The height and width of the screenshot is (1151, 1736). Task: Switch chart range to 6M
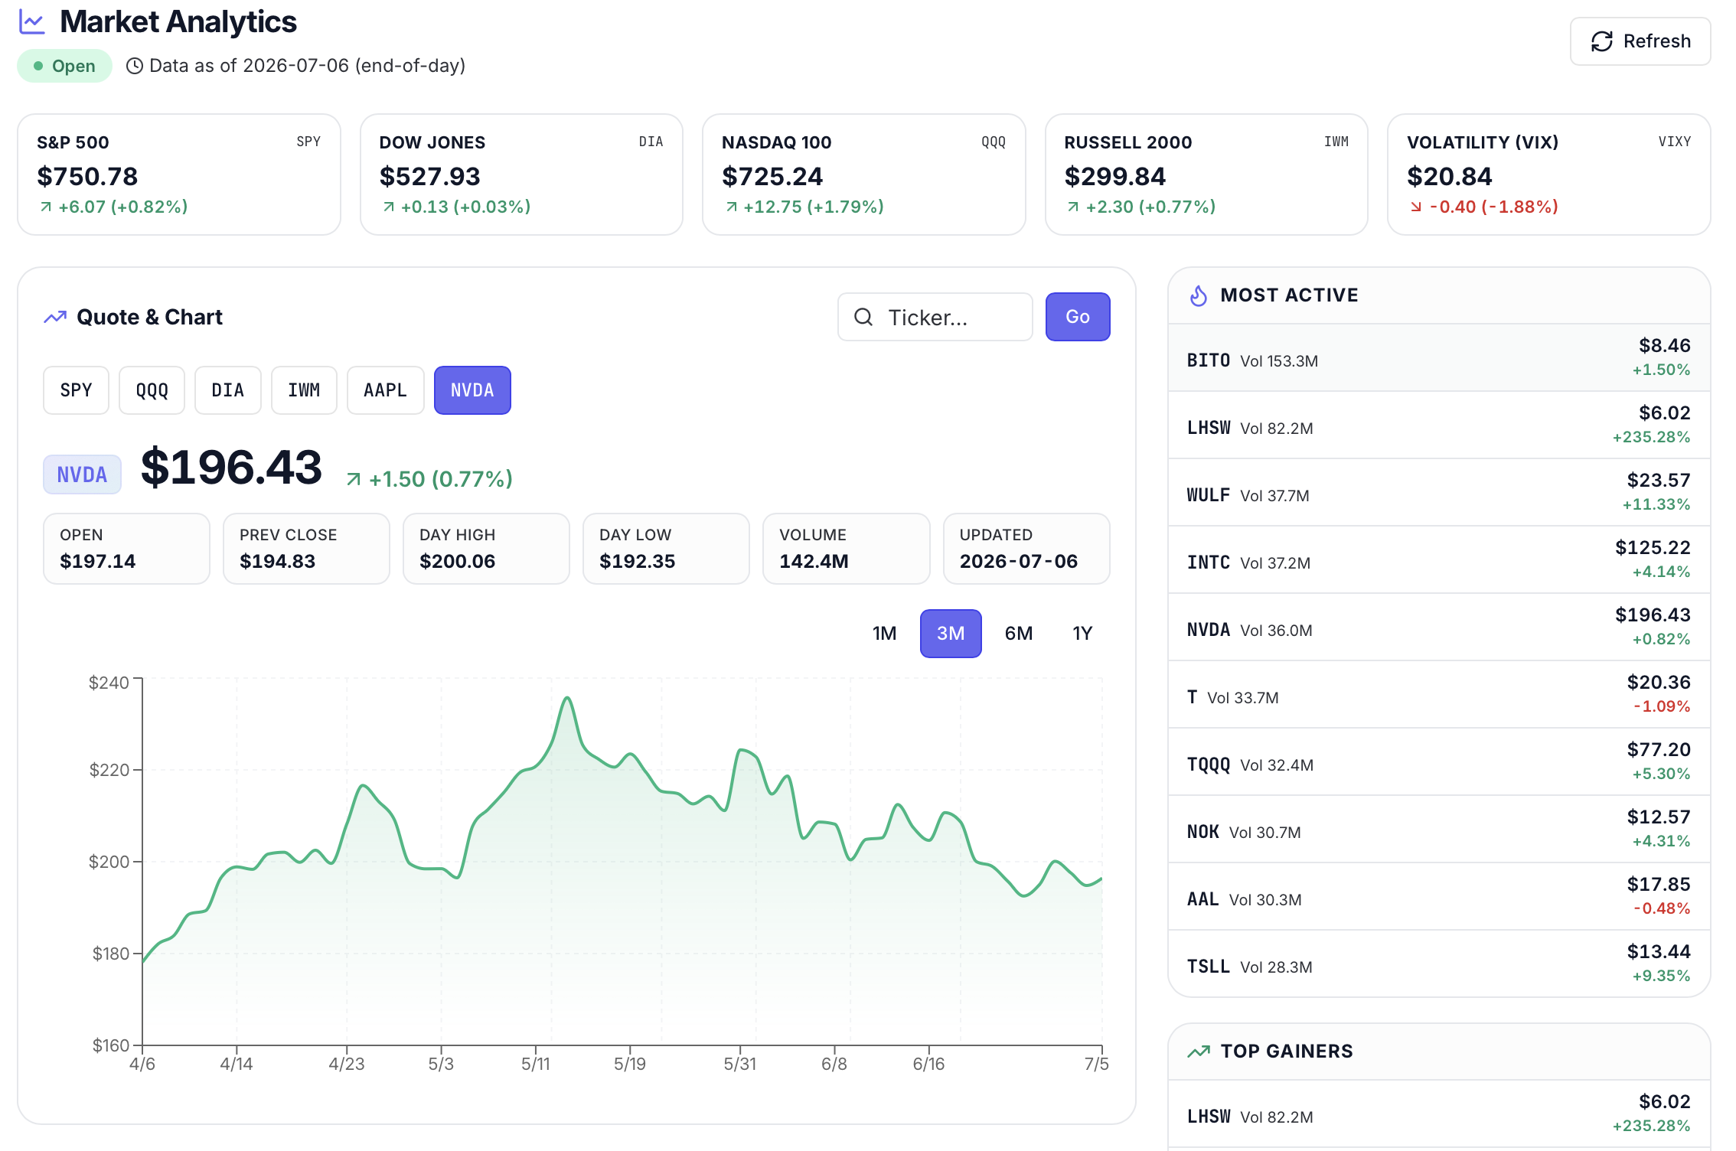1019,634
